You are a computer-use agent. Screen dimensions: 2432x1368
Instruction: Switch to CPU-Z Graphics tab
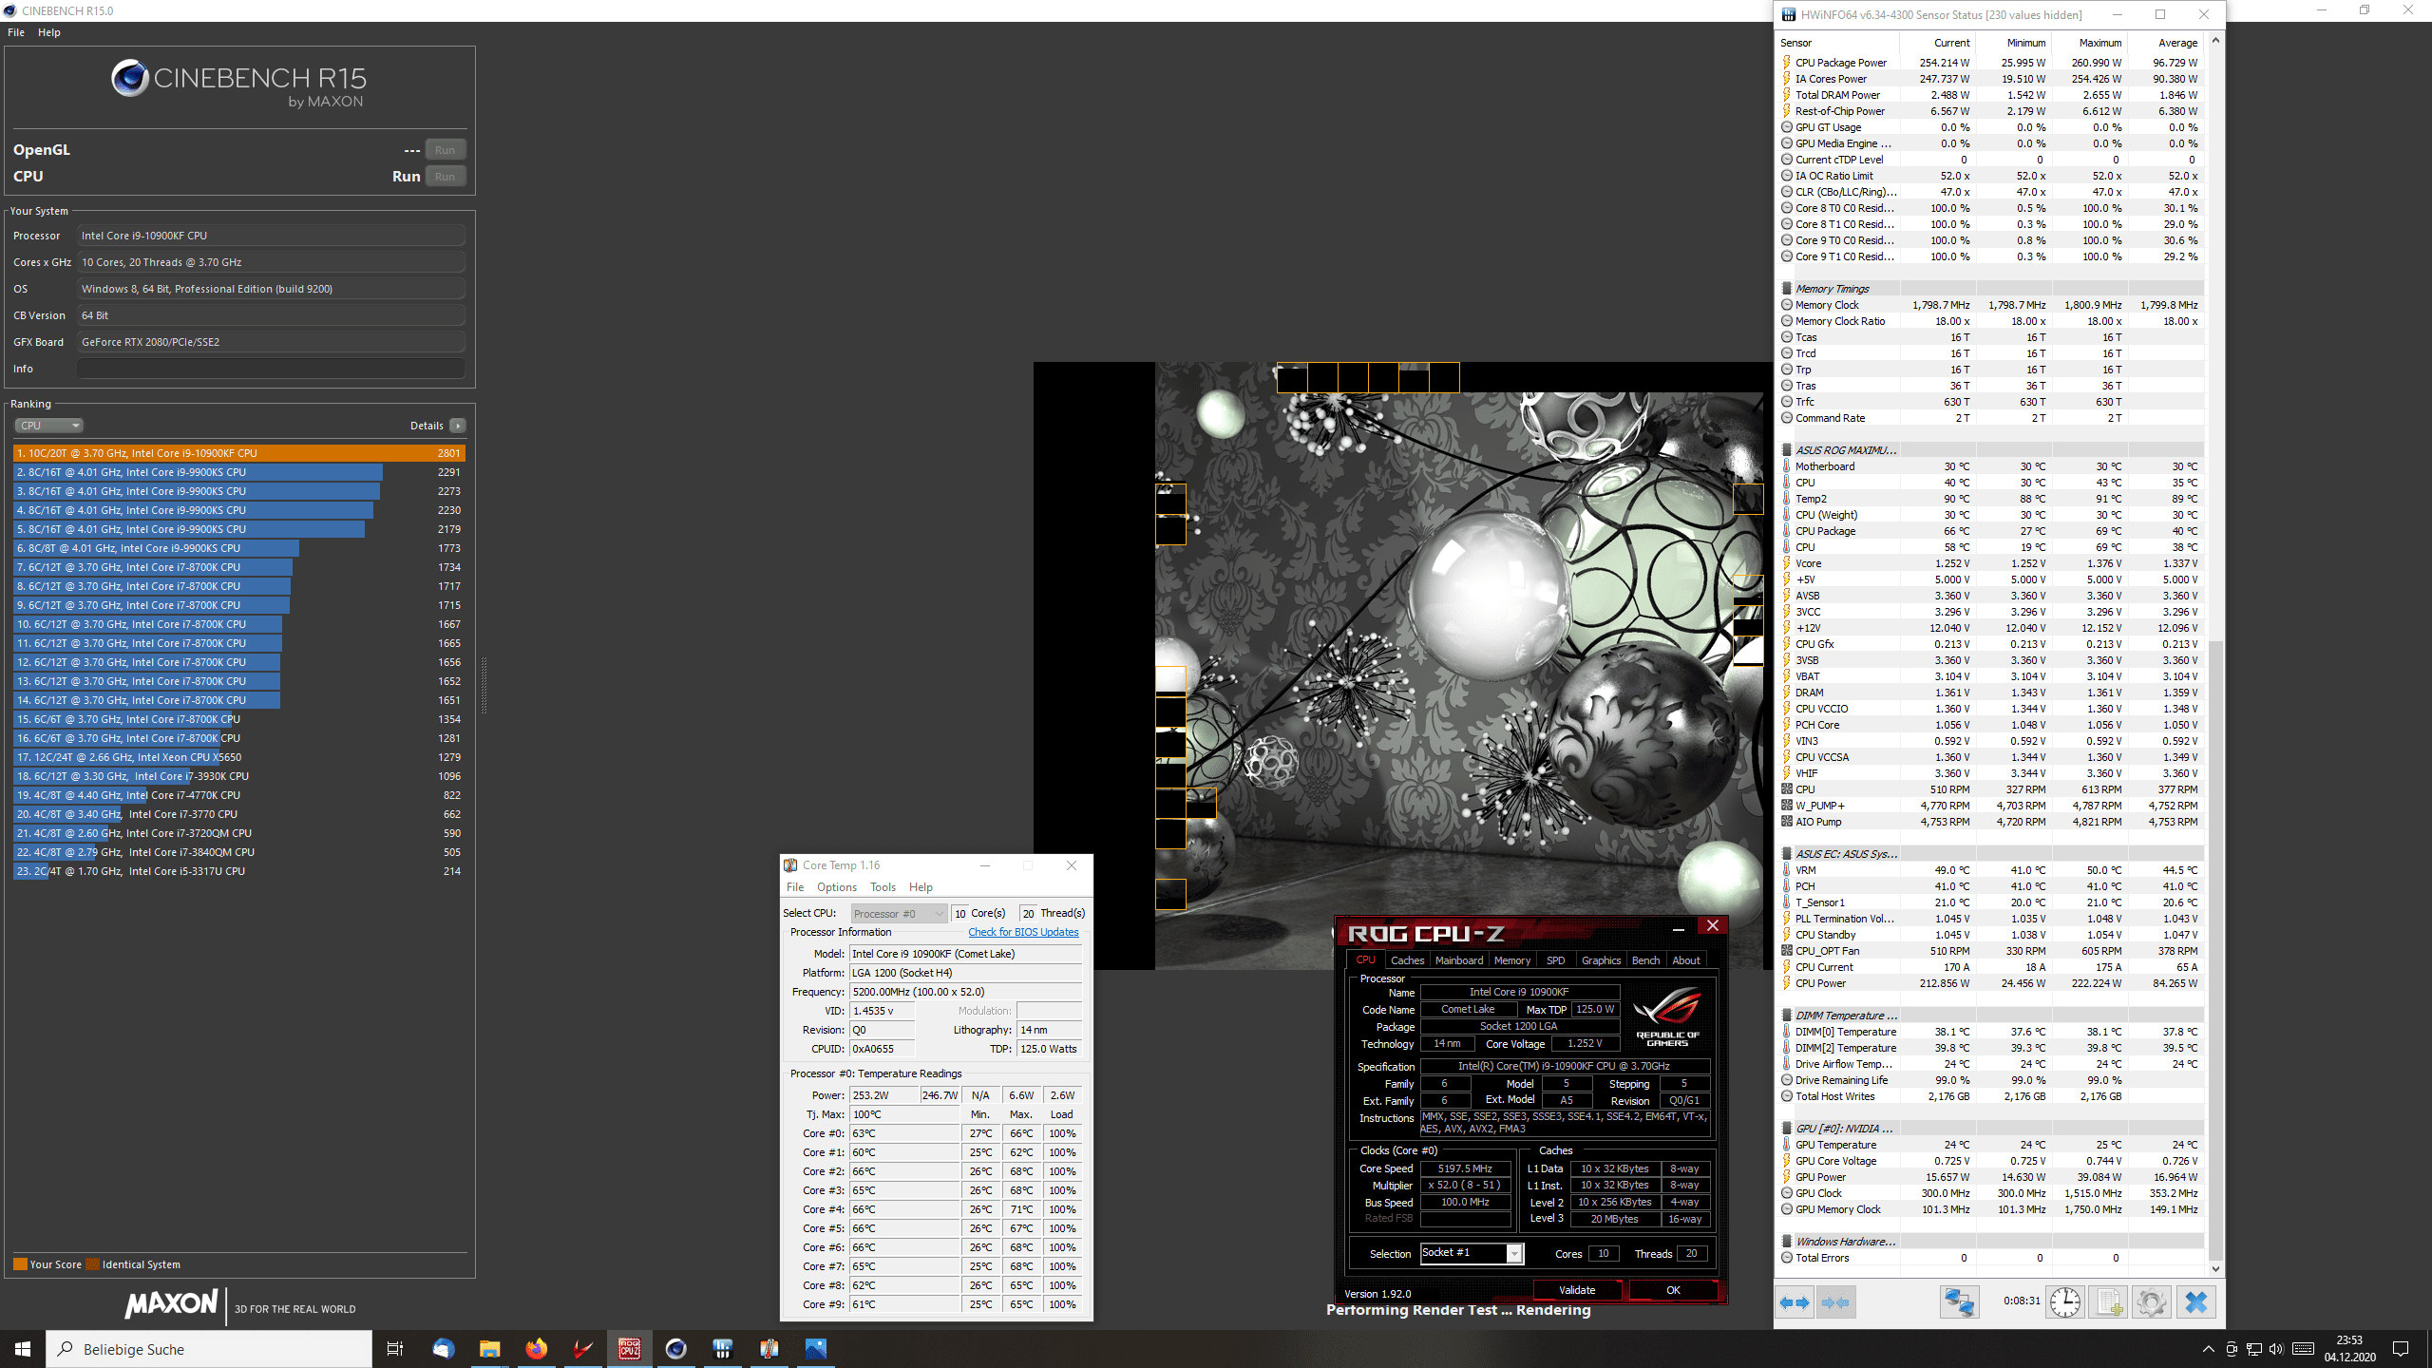(1601, 960)
